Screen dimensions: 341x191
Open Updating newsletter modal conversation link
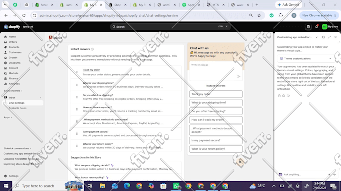[22, 159]
